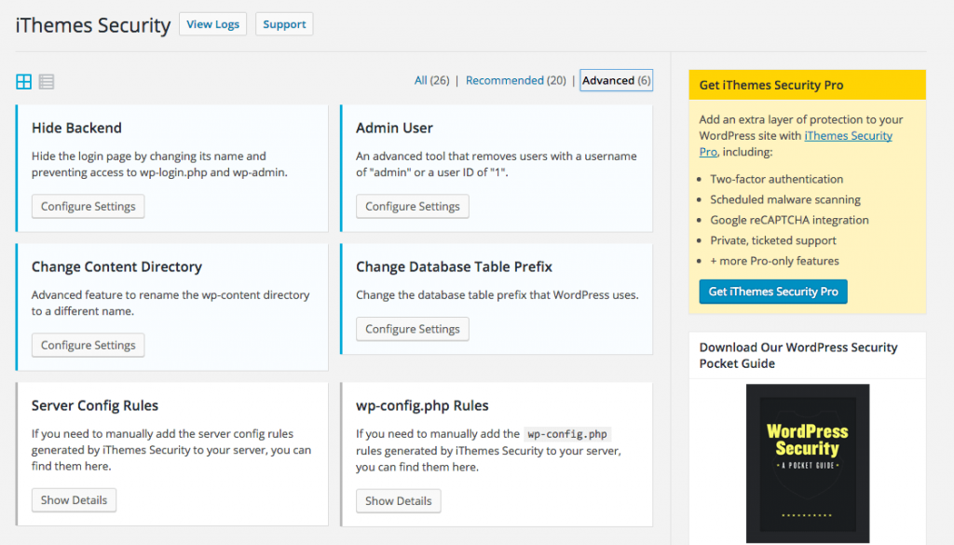Screen dimensions: 954x545
Task: Switch to list view icon
Action: (x=47, y=82)
